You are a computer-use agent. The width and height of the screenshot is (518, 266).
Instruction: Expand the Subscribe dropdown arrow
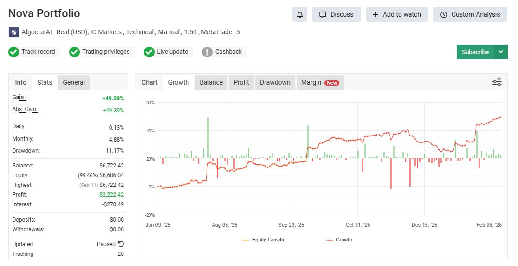pos(501,52)
